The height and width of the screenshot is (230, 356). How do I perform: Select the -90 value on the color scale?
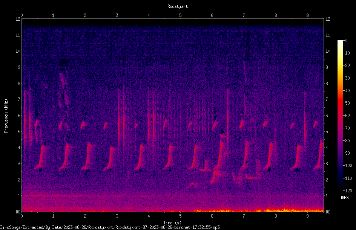[x=346, y=153]
